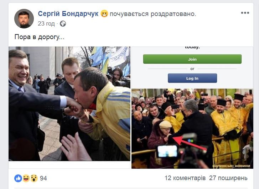
Task: Open the three-dot post options menu
Action: coord(245,13)
